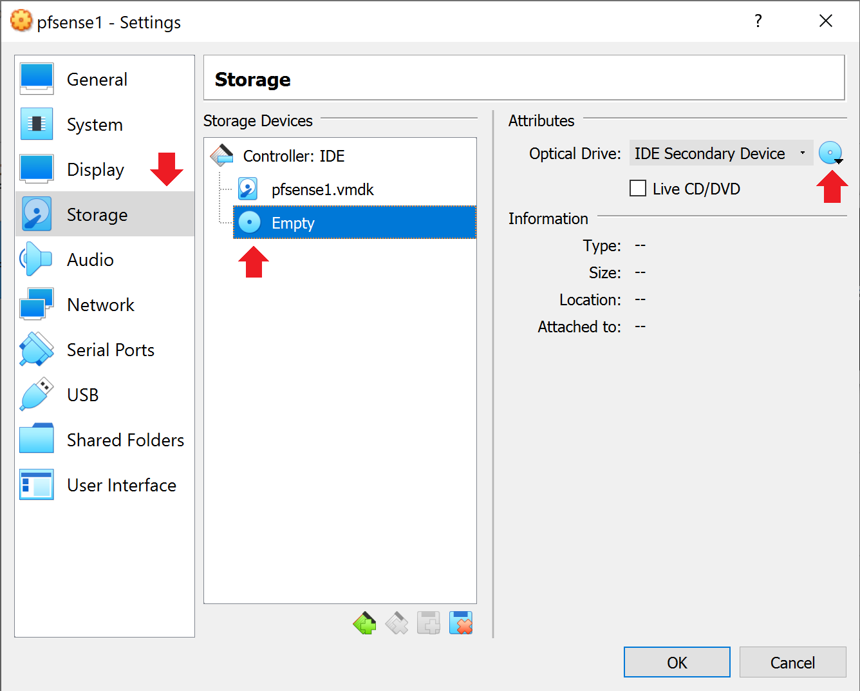The width and height of the screenshot is (860, 691).
Task: Open the Optical Drive dropdown
Action: (720, 153)
